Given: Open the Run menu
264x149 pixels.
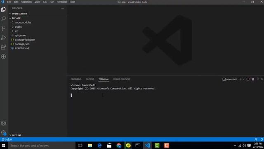Looking at the screenshot, I should click(52, 2).
